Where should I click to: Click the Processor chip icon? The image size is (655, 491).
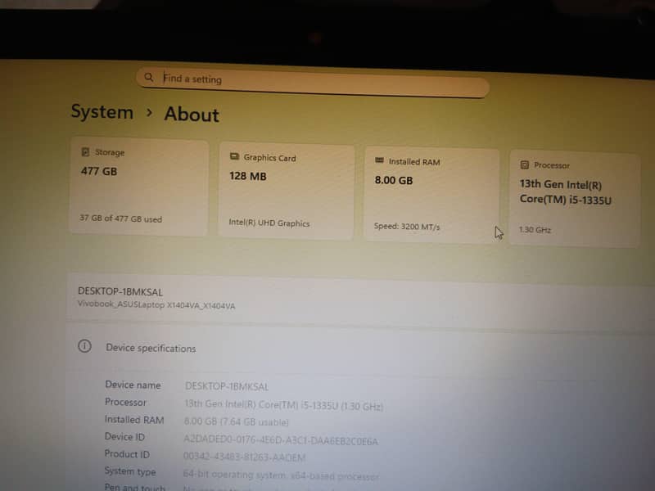point(526,164)
